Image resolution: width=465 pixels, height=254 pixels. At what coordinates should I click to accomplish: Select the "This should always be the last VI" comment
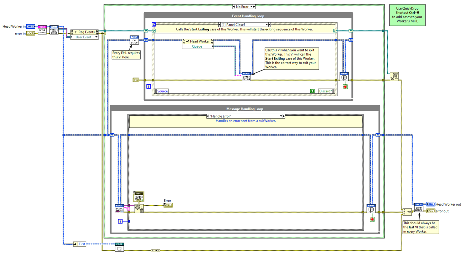(421, 227)
